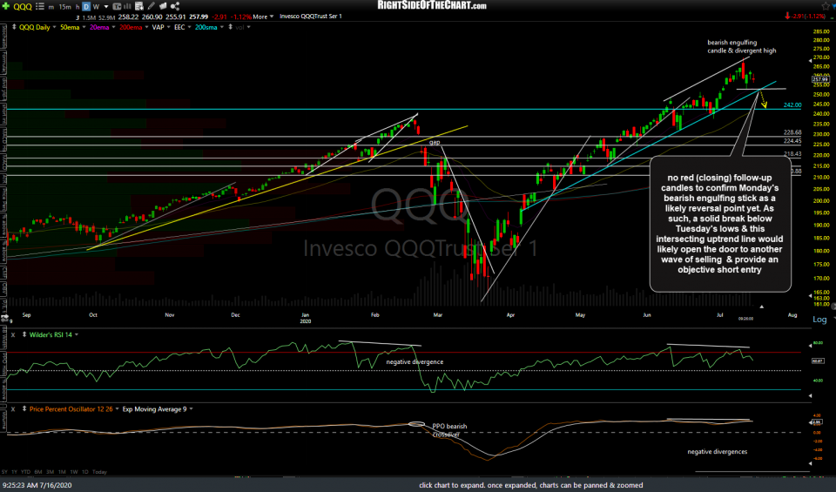
Task: Click the favorite star icon at top right
Action: pyautogui.click(x=826, y=6)
